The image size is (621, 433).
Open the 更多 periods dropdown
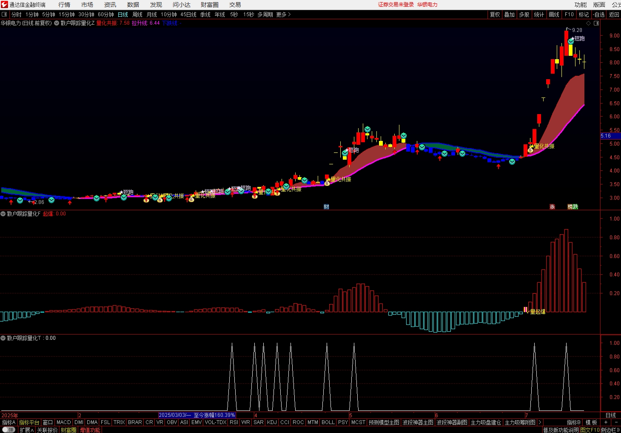coord(284,14)
